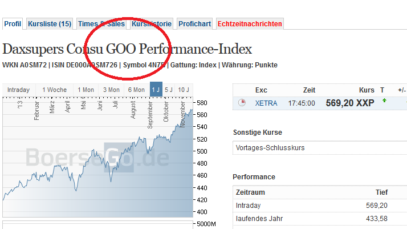
Task: Go to the Kurshistorie tab
Action: (151, 24)
